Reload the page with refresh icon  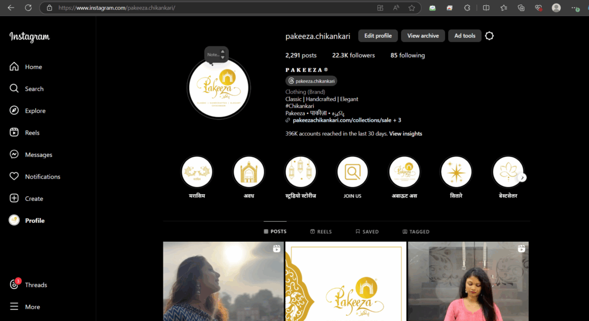[28, 7]
